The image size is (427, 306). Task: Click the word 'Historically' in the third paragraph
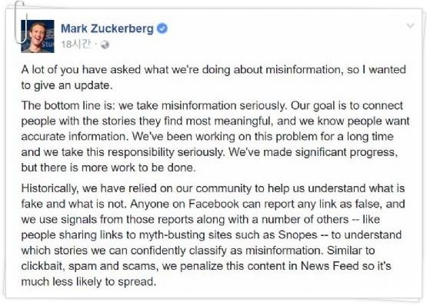(x=49, y=188)
